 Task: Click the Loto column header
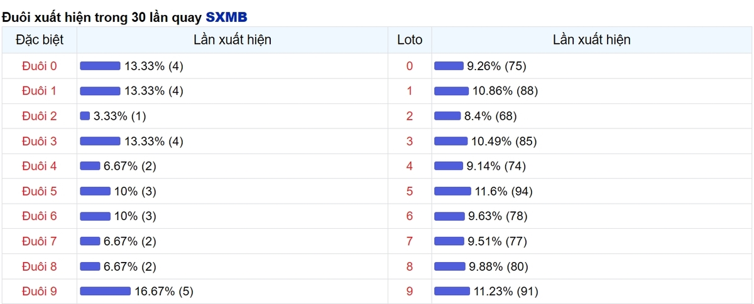(x=410, y=40)
